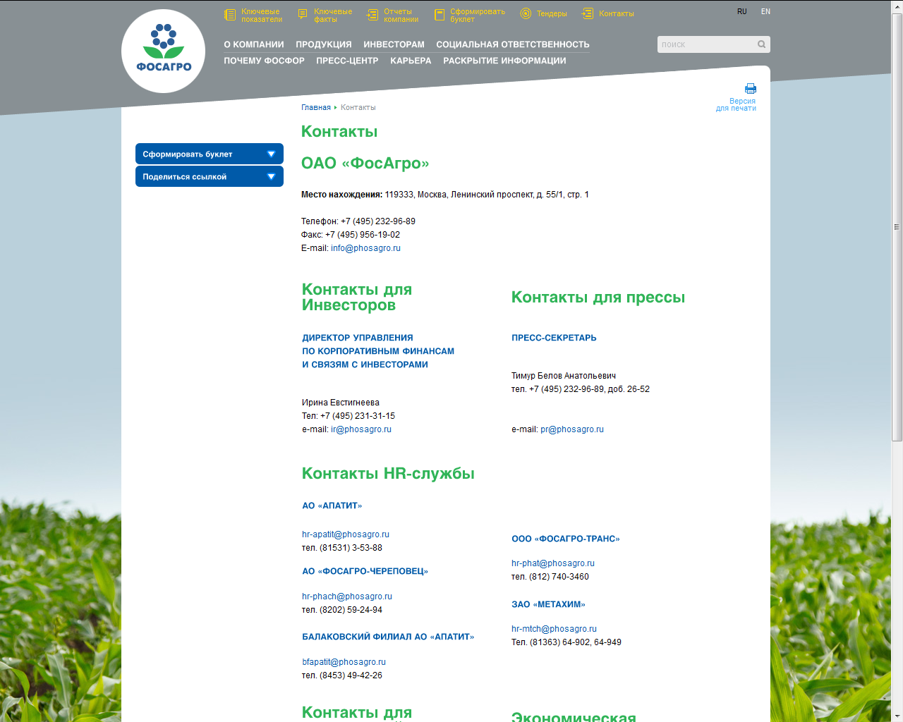Click the ЗАО «МЕТАХИМ» heading
The height and width of the screenshot is (722, 903).
pyautogui.click(x=549, y=604)
